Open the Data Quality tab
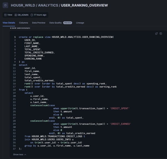 [x=55, y=23]
